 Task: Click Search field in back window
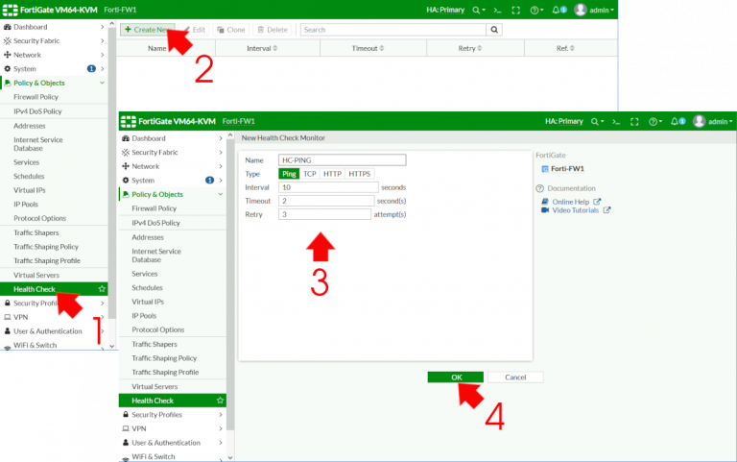click(392, 30)
